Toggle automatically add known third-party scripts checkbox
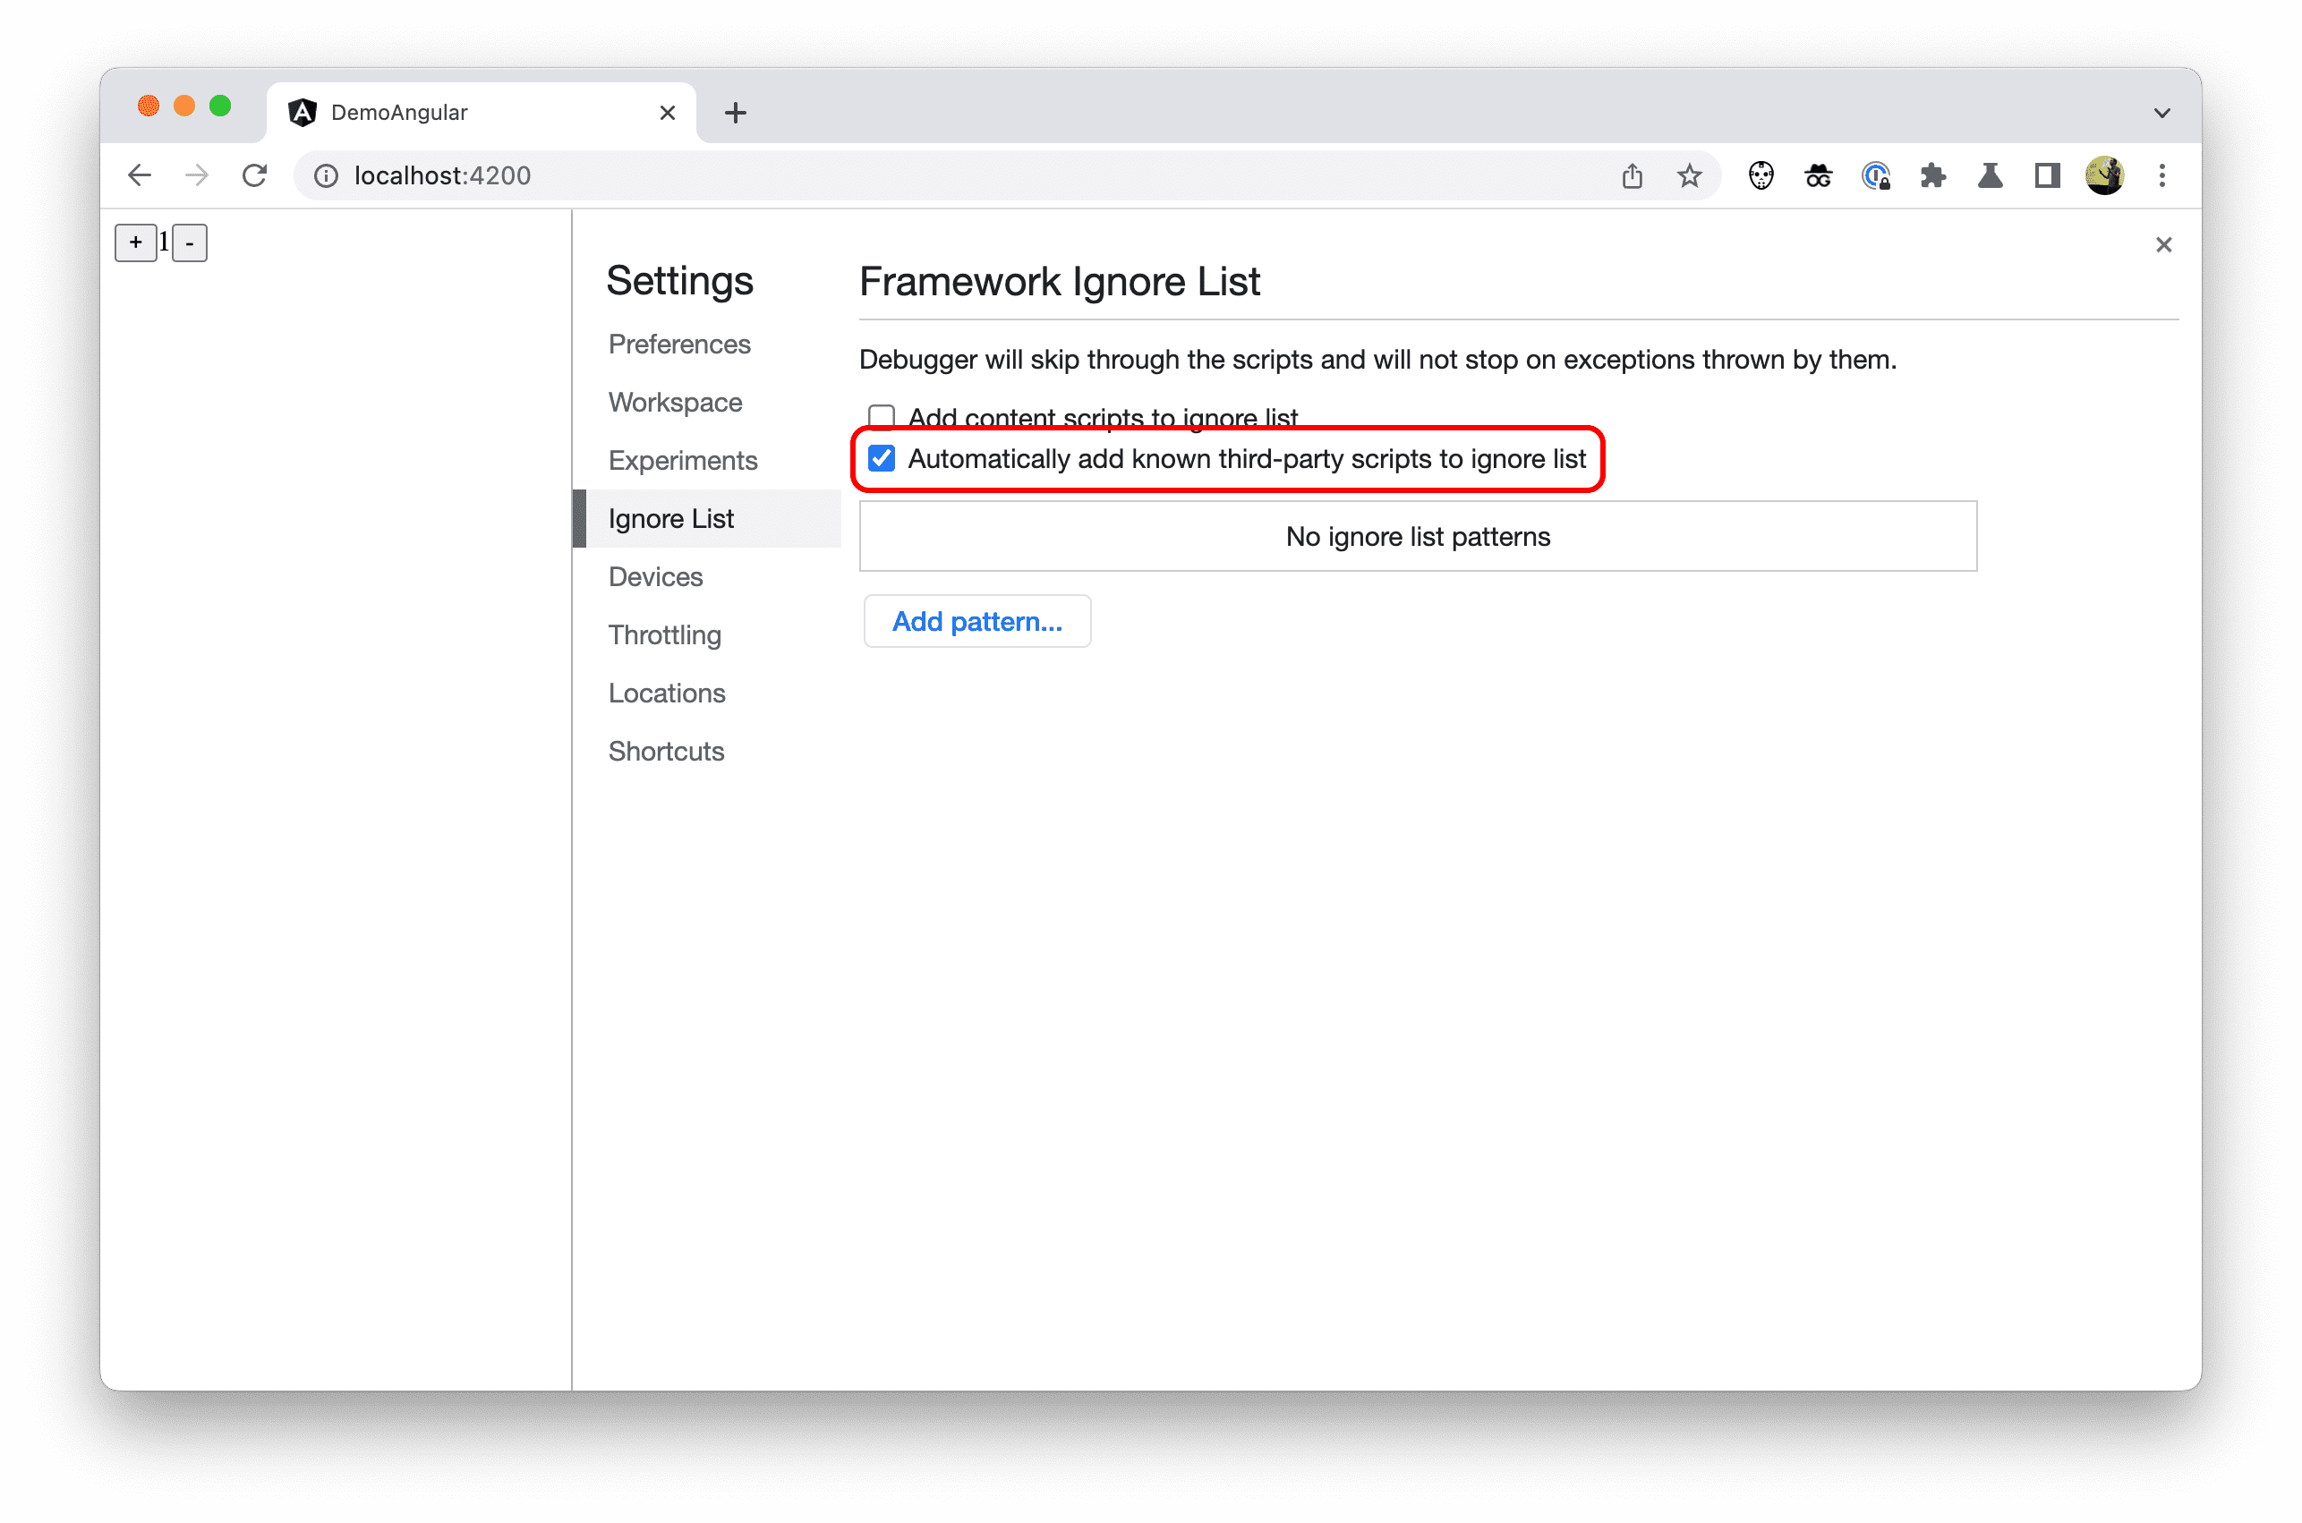This screenshot has height=1523, width=2302. point(881,459)
